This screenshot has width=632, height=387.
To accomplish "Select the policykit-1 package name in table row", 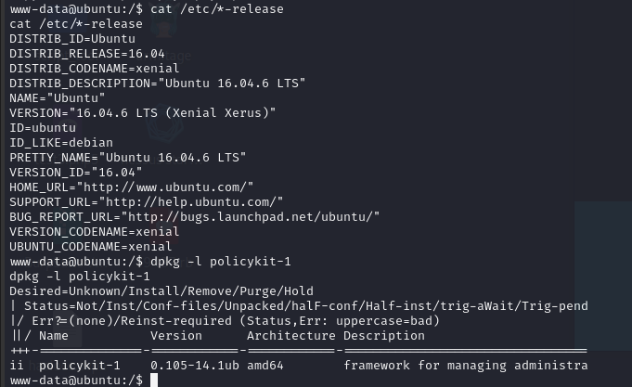I will click(x=80, y=366).
